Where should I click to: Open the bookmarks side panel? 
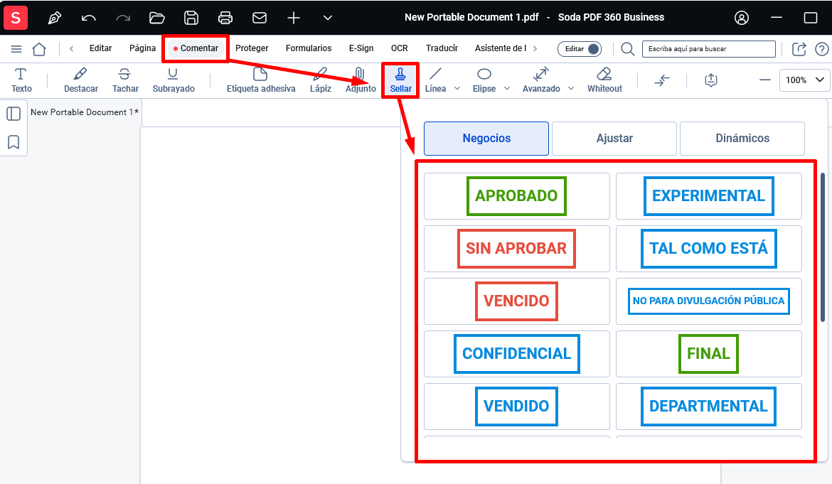(14, 142)
